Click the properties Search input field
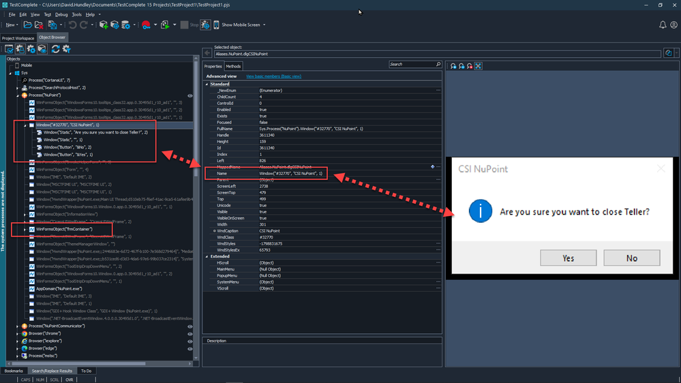Image resolution: width=681 pixels, height=383 pixels. pyautogui.click(x=412, y=65)
